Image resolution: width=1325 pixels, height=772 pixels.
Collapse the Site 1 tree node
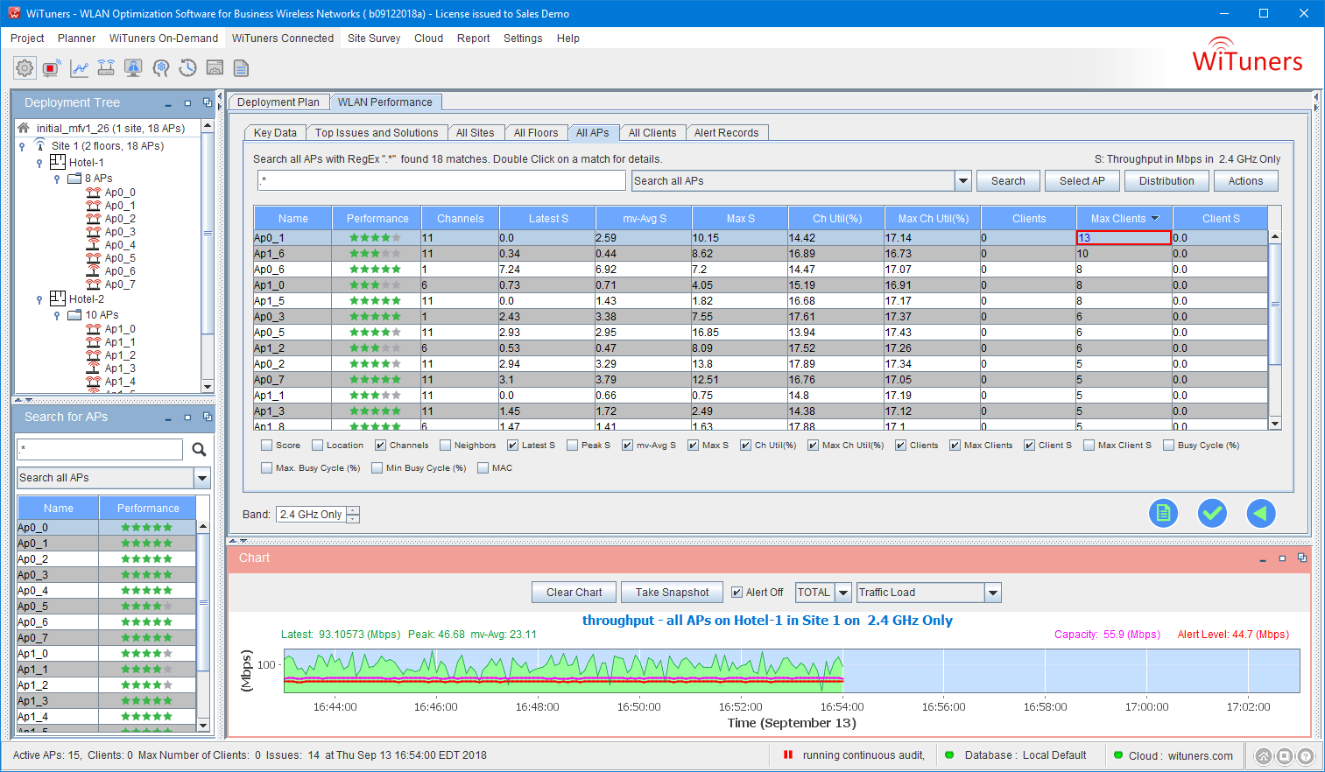tap(22, 146)
